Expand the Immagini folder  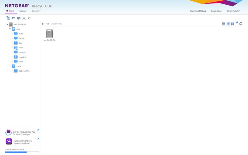pyautogui.click(x=12, y=52)
